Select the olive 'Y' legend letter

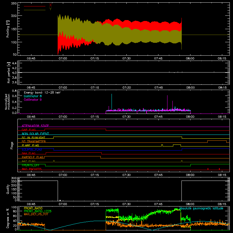point(50,9)
